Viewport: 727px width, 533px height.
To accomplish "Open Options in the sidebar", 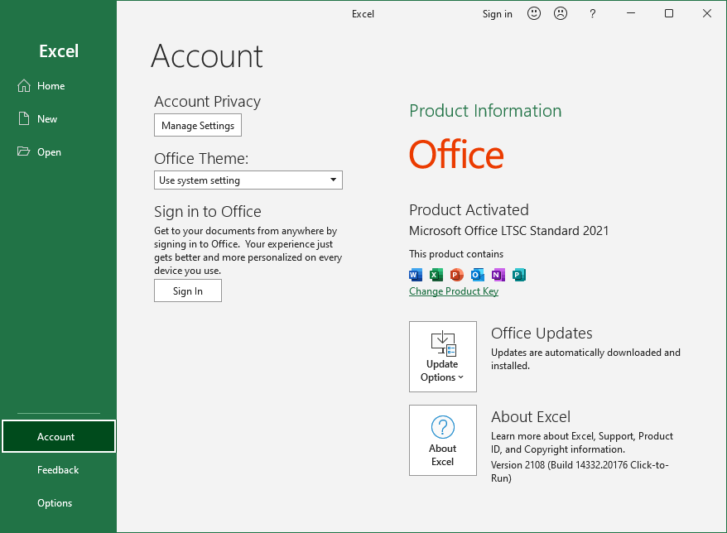I will click(x=59, y=503).
